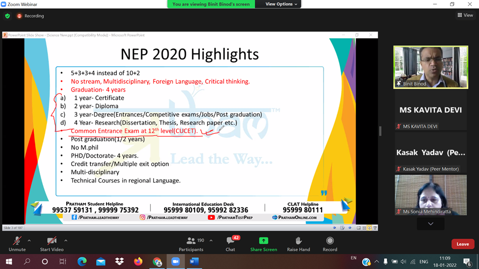Screen dimensions: 479x269
Task: Leave the webinar
Action: (x=462, y=244)
